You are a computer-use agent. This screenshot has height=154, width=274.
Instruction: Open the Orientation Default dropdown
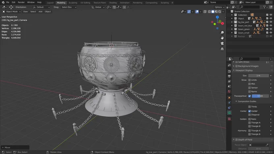42,7
